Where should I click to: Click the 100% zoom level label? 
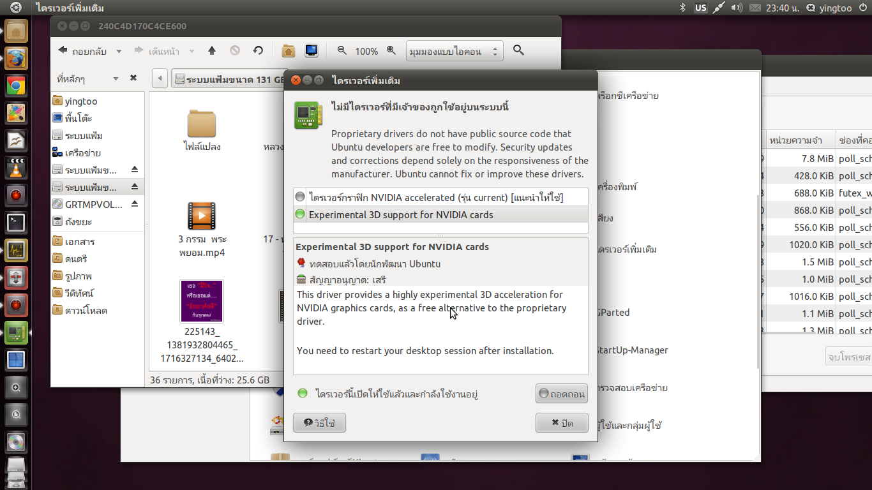(366, 51)
